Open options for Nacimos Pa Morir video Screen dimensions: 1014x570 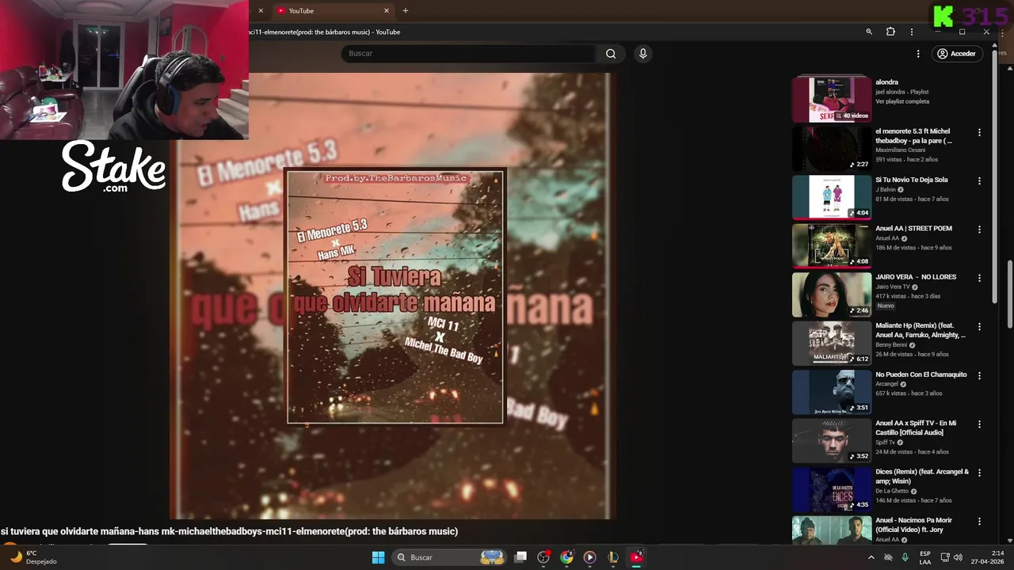[979, 522]
